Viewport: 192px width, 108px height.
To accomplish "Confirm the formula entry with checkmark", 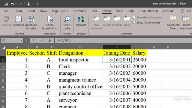I will [x=42, y=40].
